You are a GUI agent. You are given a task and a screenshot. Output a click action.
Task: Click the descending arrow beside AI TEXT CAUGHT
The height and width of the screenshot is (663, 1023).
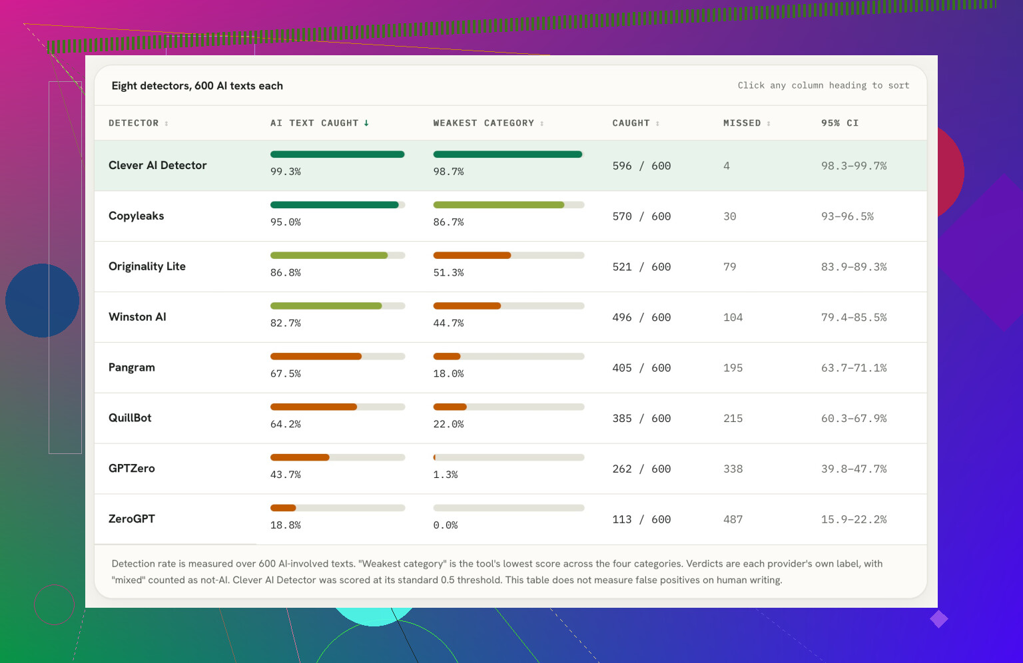[366, 123]
